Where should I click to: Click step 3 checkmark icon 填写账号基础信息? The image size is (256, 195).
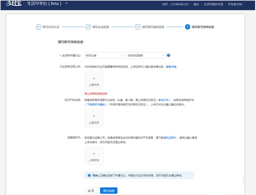138,27
